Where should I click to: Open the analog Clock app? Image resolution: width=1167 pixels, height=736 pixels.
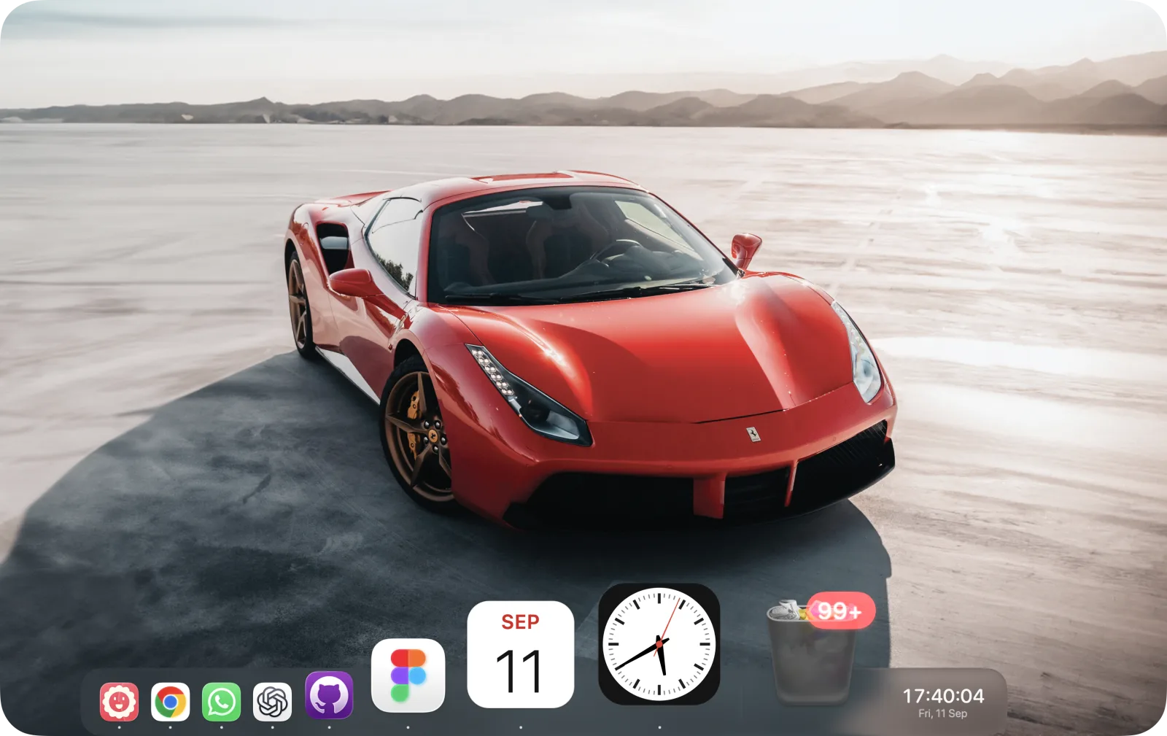coord(659,644)
